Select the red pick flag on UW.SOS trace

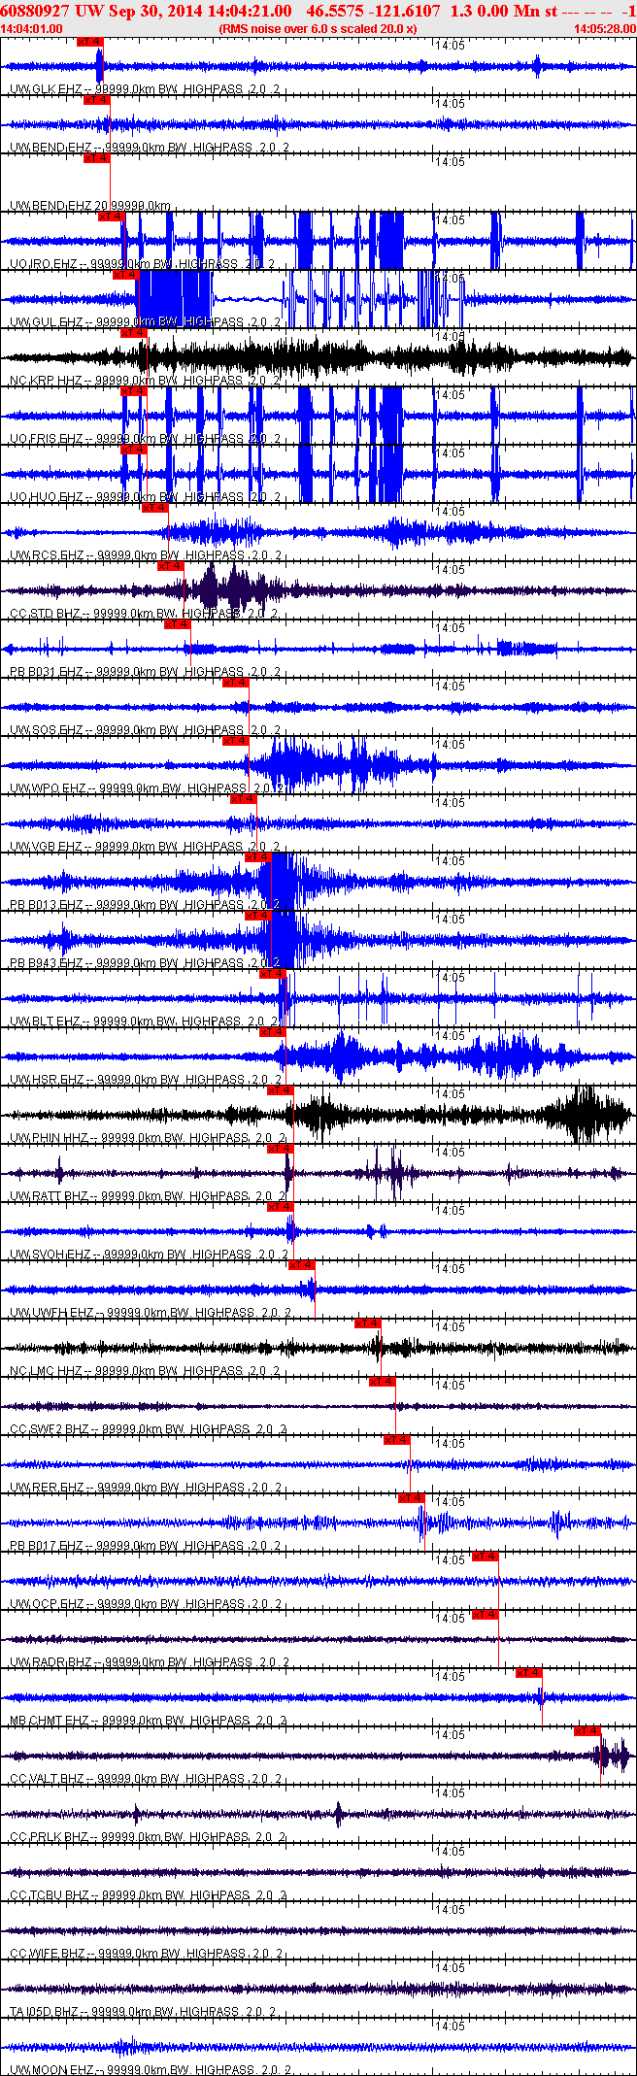coord(235,683)
